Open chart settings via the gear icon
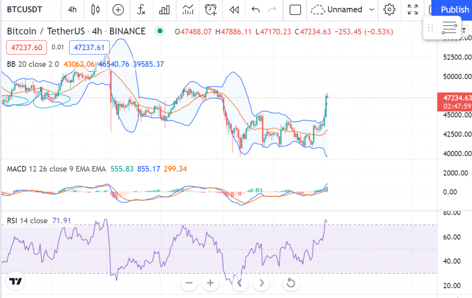Image resolution: width=472 pixels, height=298 pixels. (390, 9)
